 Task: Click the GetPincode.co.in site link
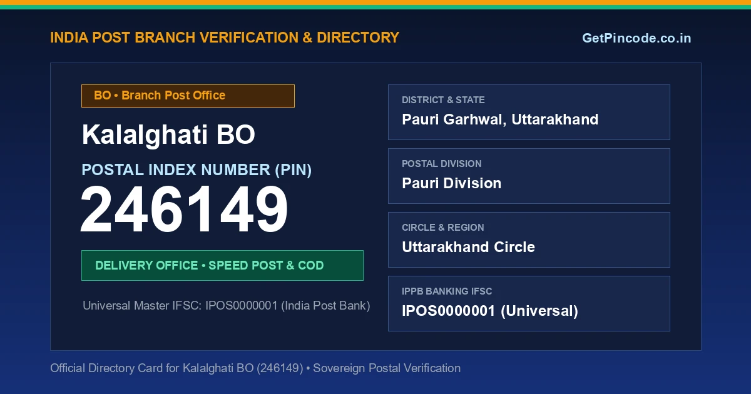636,38
